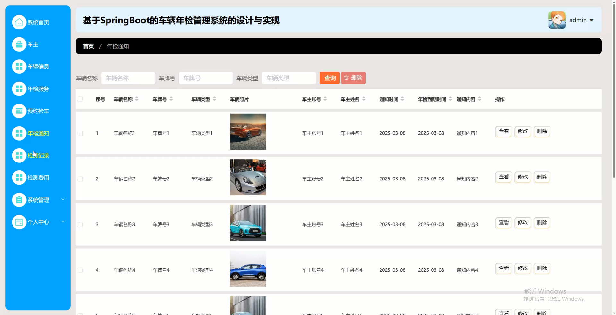
Task: Click the orange 查询 button
Action: coord(329,78)
